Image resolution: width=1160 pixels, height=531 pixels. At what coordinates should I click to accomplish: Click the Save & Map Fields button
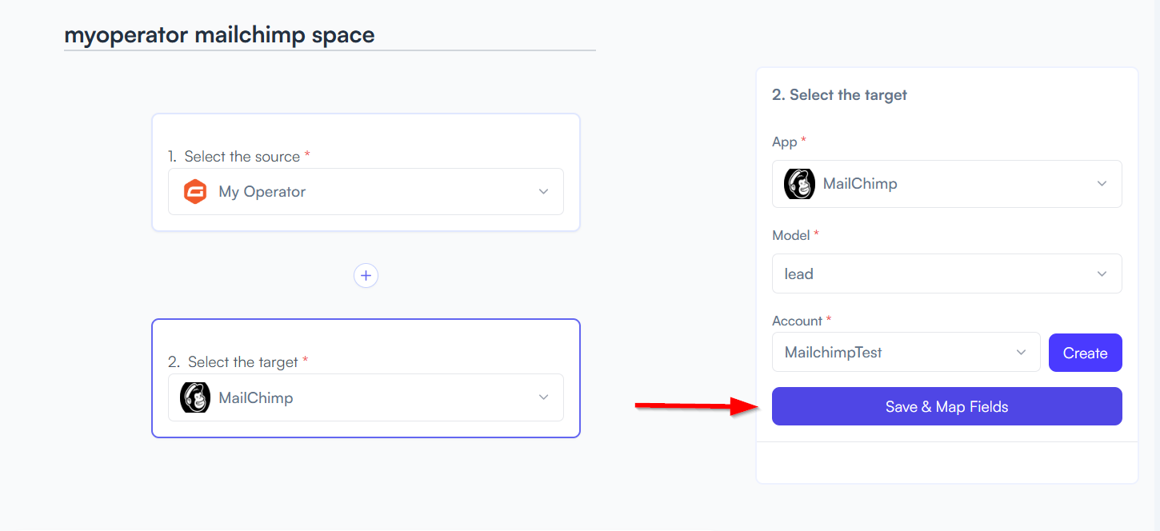(947, 406)
